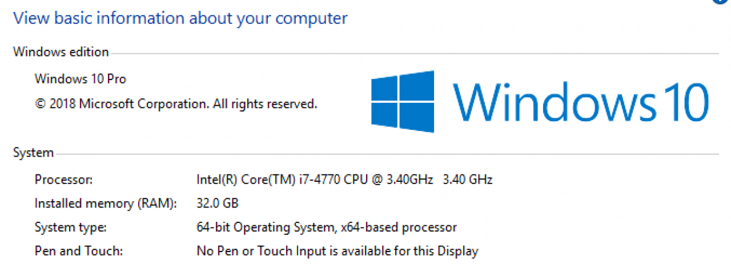Click the "32.0 GB" memory value
Screen dimensions: 731x271
pyautogui.click(x=217, y=203)
